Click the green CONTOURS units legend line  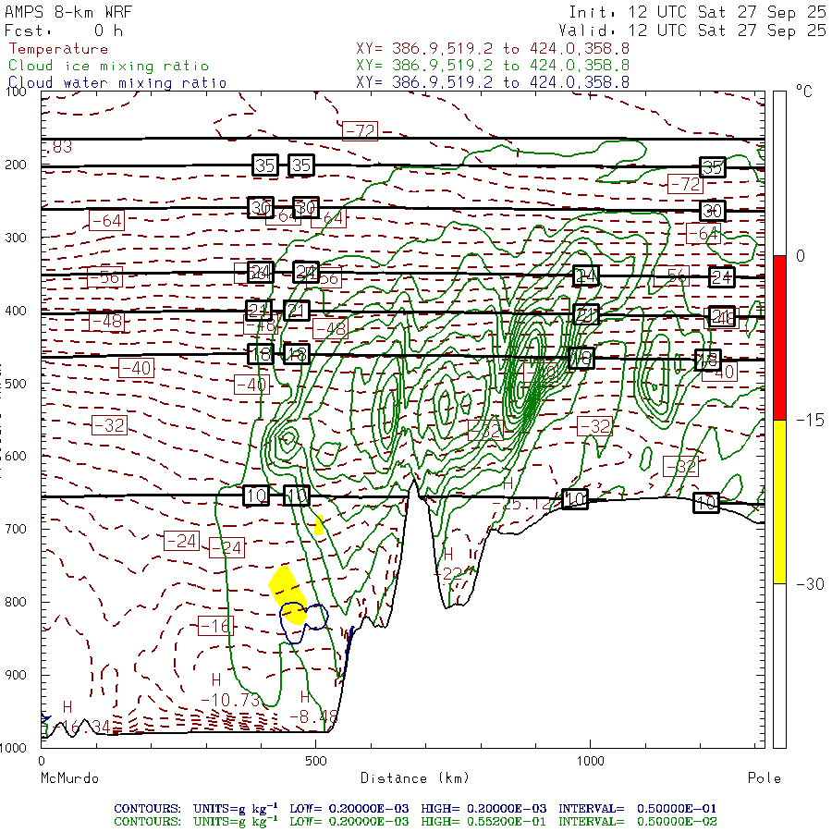coord(415,822)
